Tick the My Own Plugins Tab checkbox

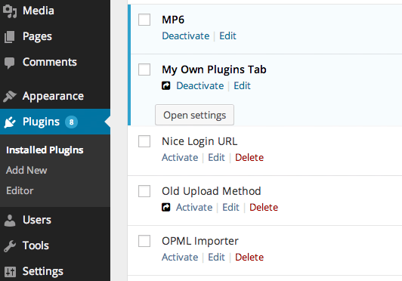tap(144, 69)
